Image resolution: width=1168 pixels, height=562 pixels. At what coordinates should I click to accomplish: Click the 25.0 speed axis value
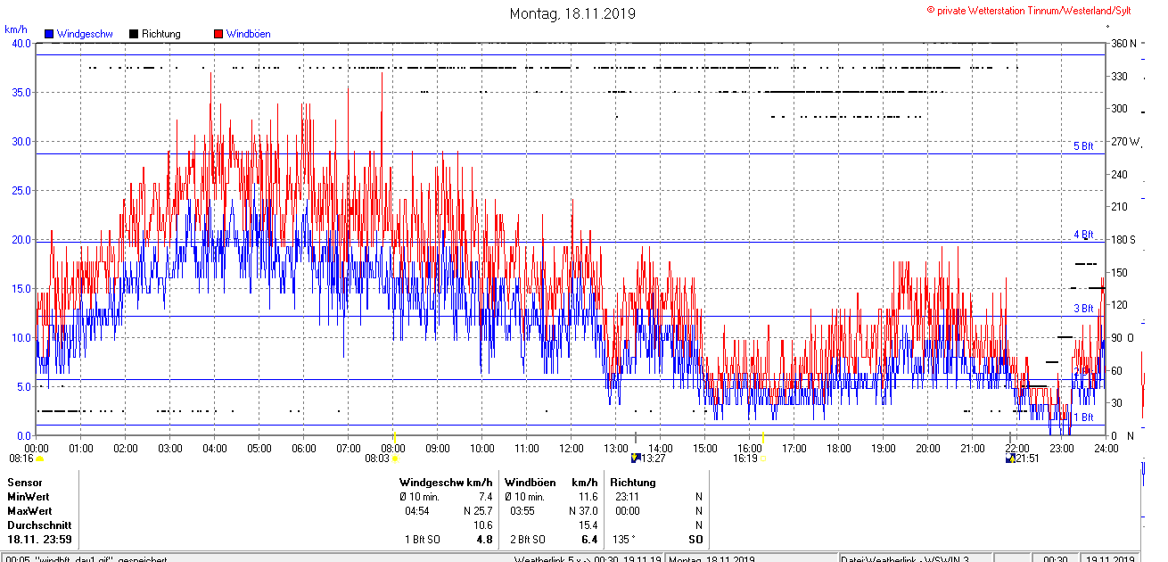click(x=20, y=191)
